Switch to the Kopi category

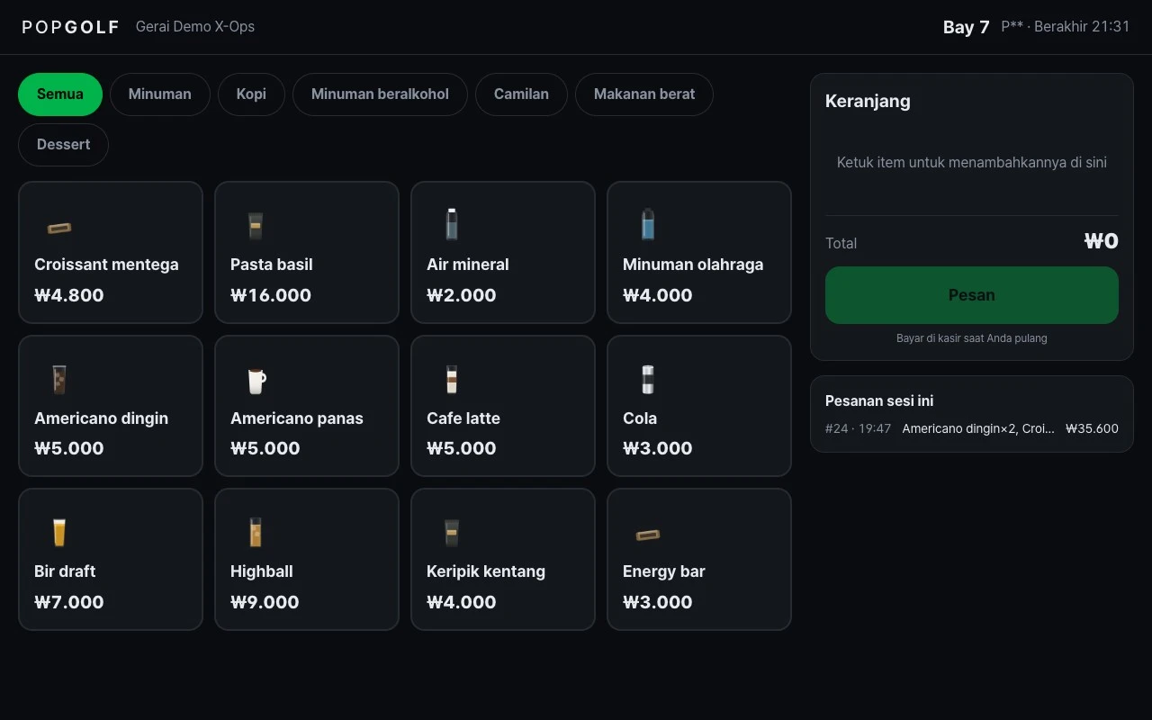pyautogui.click(x=251, y=94)
